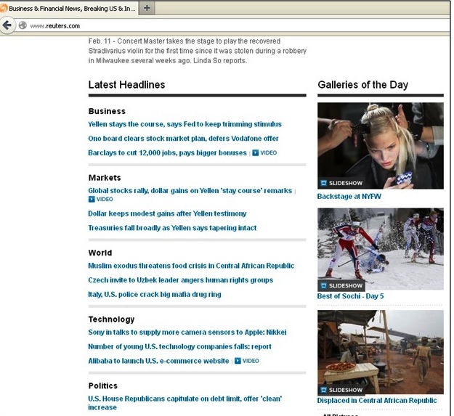The width and height of the screenshot is (454, 416).
Task: Open a new tab with plus button
Action: pos(147,8)
